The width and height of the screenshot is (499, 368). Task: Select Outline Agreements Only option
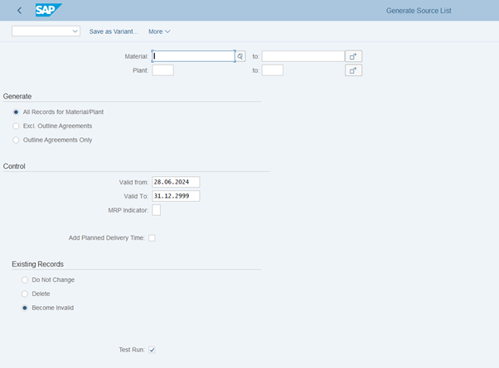[x=16, y=140]
